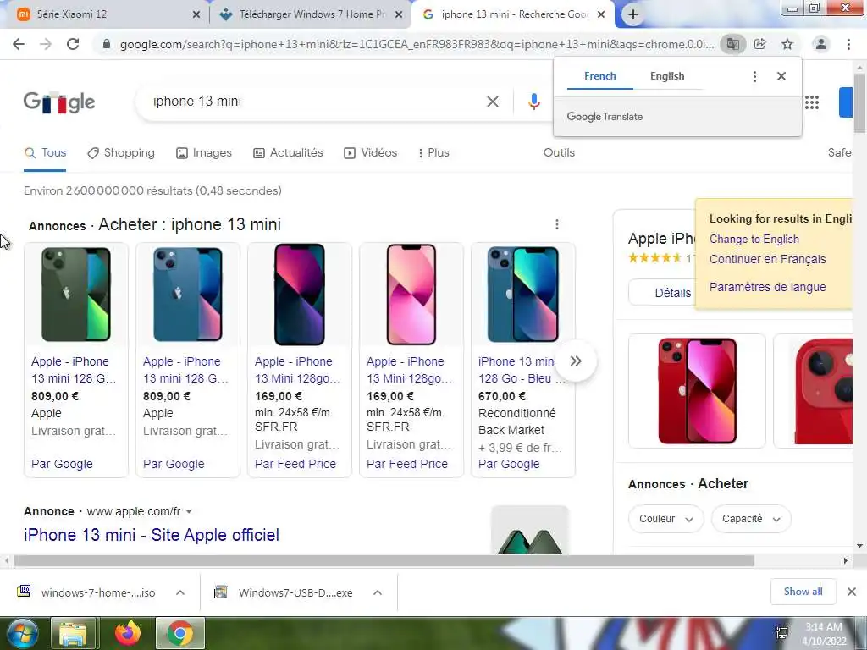Close the Google Translate popup
Viewport: 867px width, 650px height.
tap(781, 76)
